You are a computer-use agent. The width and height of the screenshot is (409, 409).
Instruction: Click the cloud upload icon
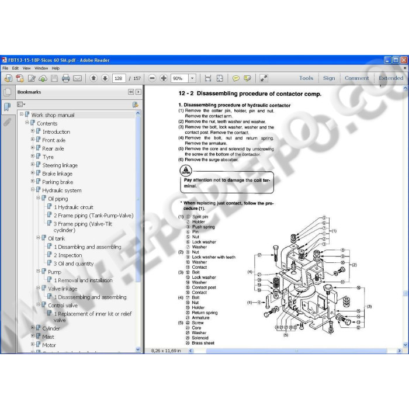click(43, 78)
